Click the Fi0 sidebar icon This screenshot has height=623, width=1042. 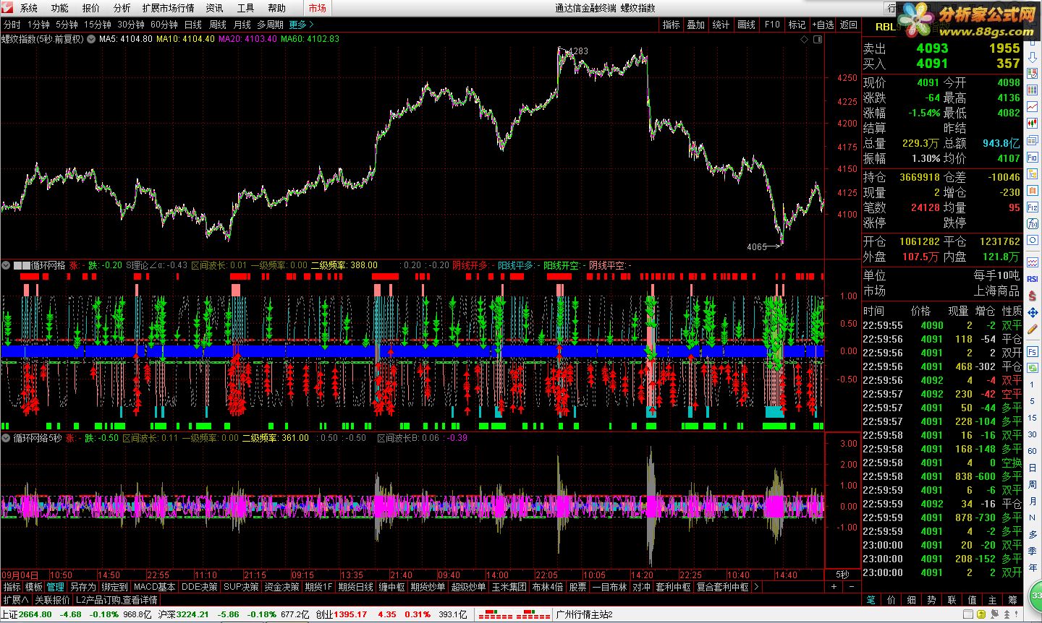(1033, 156)
